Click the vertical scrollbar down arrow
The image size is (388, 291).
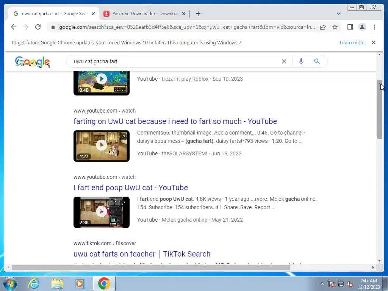[379, 261]
